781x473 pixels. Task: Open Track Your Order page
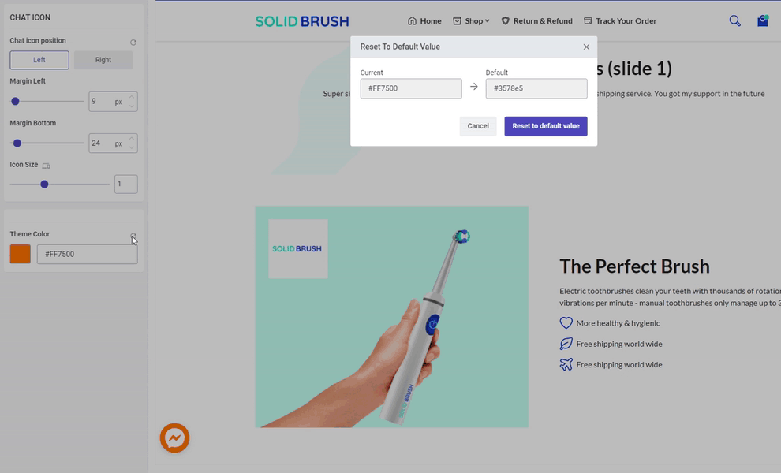tap(620, 21)
